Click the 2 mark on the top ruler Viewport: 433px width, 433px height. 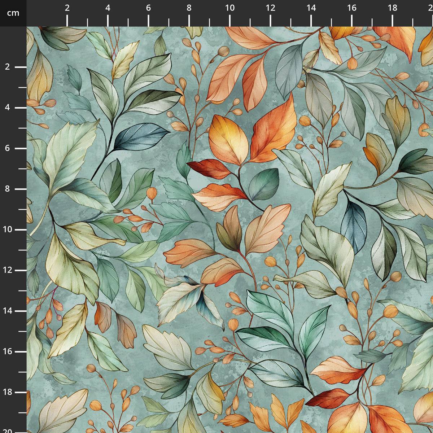67,8
